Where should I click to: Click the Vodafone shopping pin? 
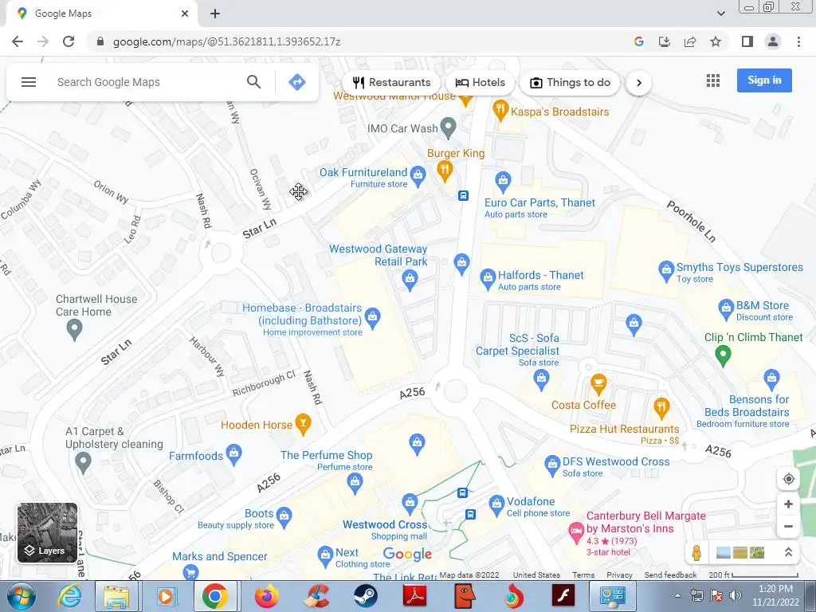point(496,506)
